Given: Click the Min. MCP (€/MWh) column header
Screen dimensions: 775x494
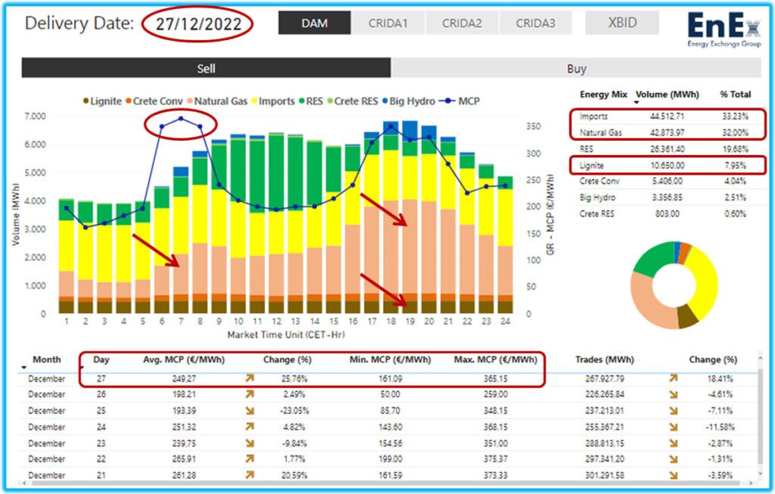Looking at the screenshot, I should (x=390, y=359).
